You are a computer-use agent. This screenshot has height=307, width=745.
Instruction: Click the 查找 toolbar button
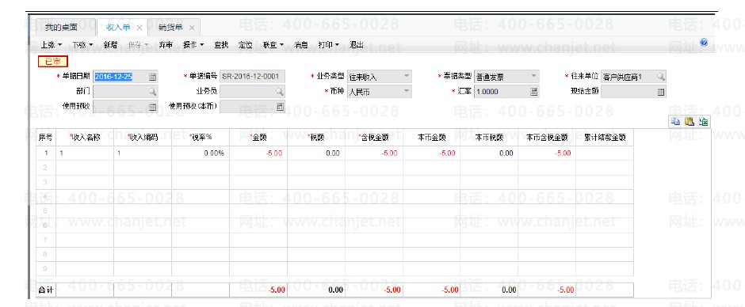point(221,45)
